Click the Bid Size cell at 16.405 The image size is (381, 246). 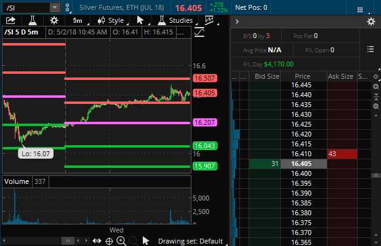pos(265,164)
